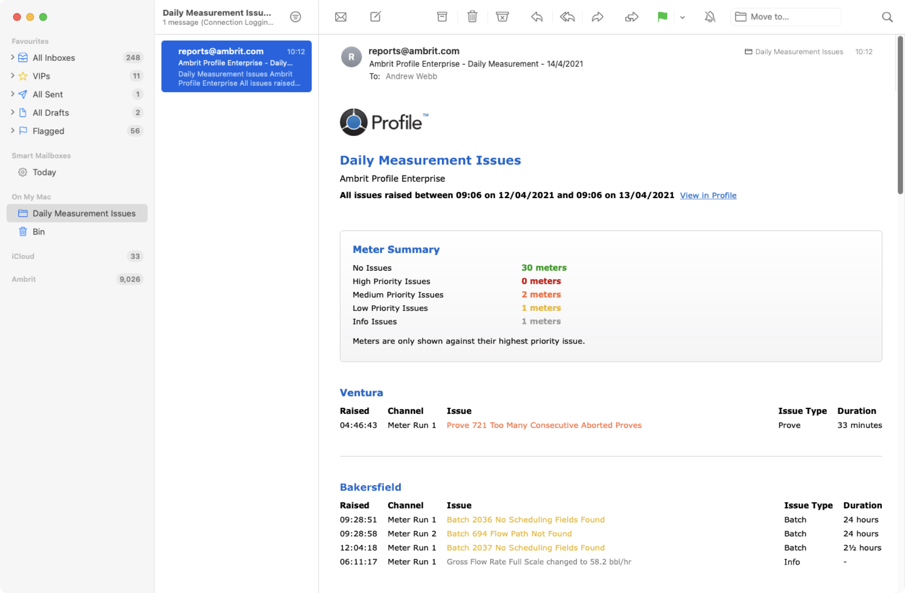Click the Meter Summary heading
Viewport: 905px width, 593px height.
coord(396,249)
